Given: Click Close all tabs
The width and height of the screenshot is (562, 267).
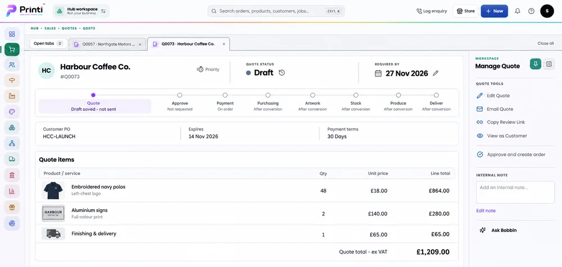Looking at the screenshot, I should (546, 43).
